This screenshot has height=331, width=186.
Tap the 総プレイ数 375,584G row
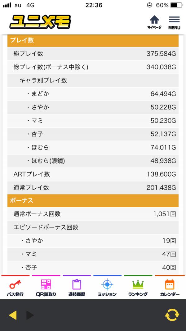tap(93, 54)
